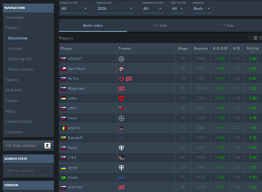Switch to the T Side tab
262x192 pixels.
228,26
